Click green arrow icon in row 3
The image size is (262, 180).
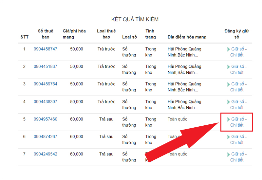click(x=228, y=84)
